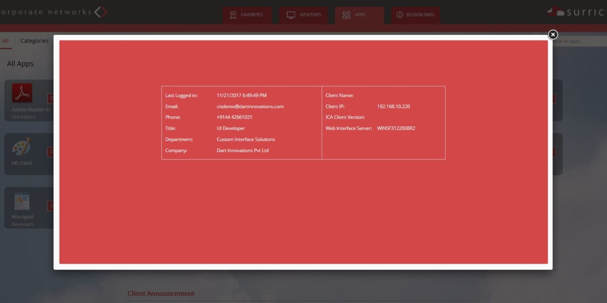This screenshot has height=303, width=607.
Task: Click the cisdemo@dartinnovations.com email address
Action: pos(250,107)
